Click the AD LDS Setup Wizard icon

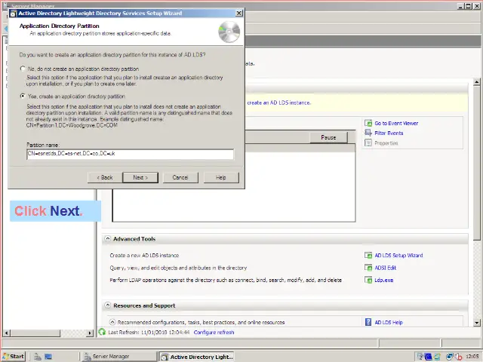(368, 255)
